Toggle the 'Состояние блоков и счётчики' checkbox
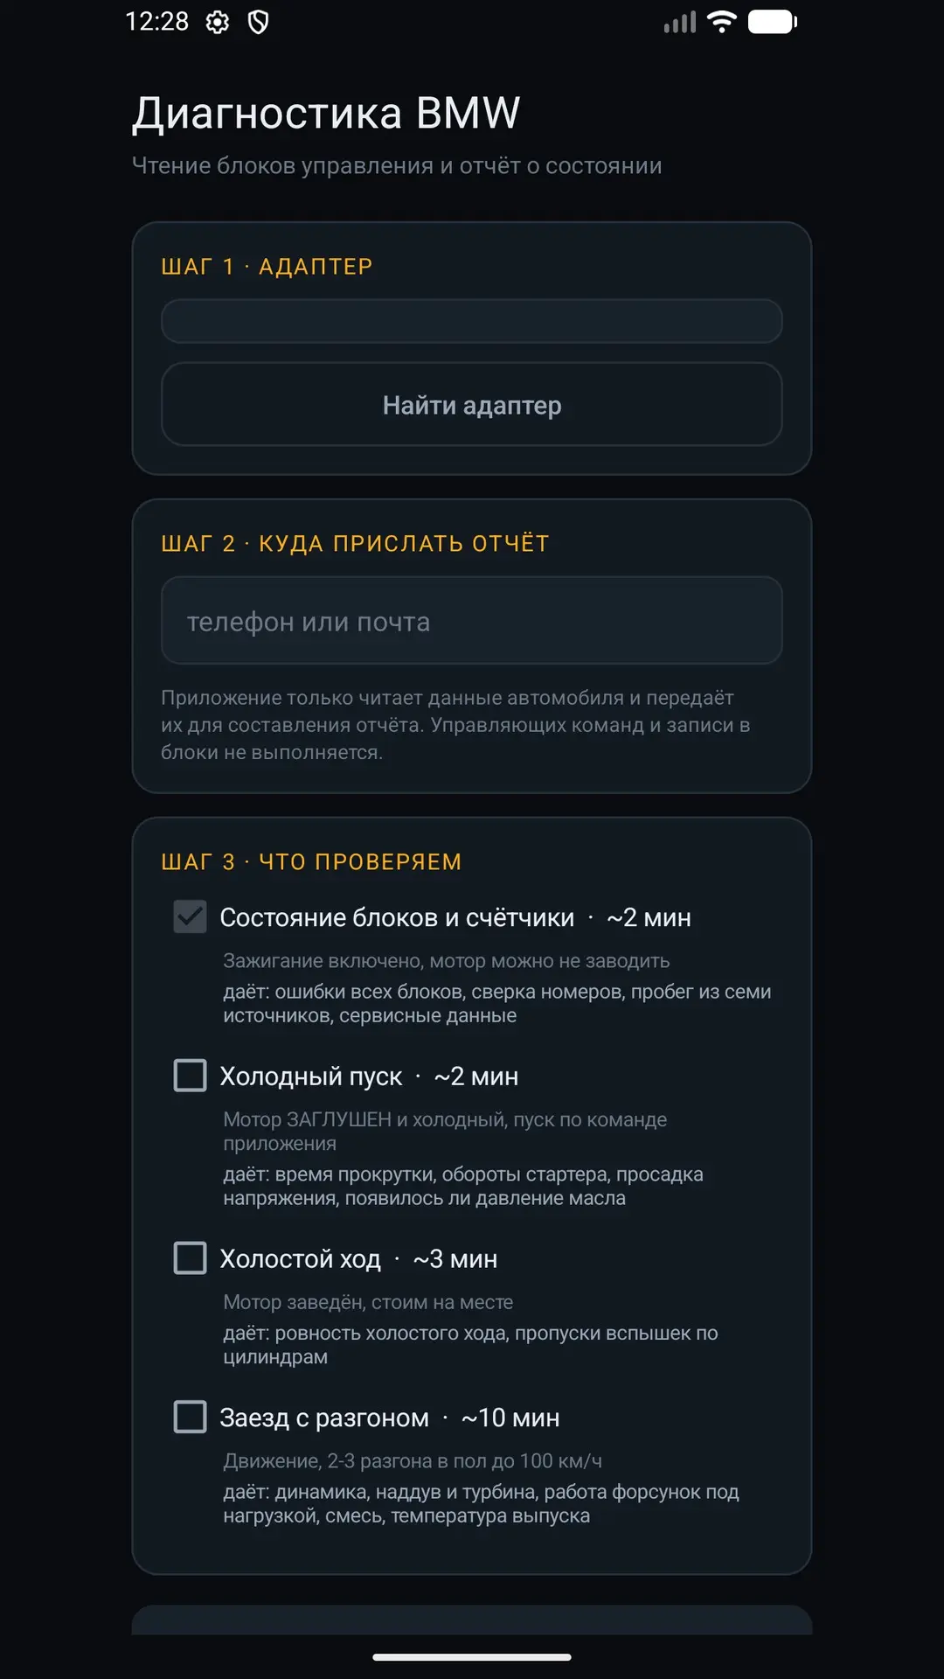The width and height of the screenshot is (944, 1679). click(x=190, y=916)
